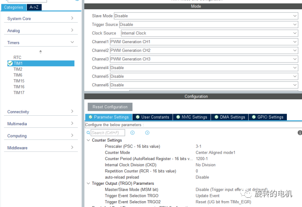Switch to the Categories tab
This screenshot has width=302, height=207.
pos(13,7)
